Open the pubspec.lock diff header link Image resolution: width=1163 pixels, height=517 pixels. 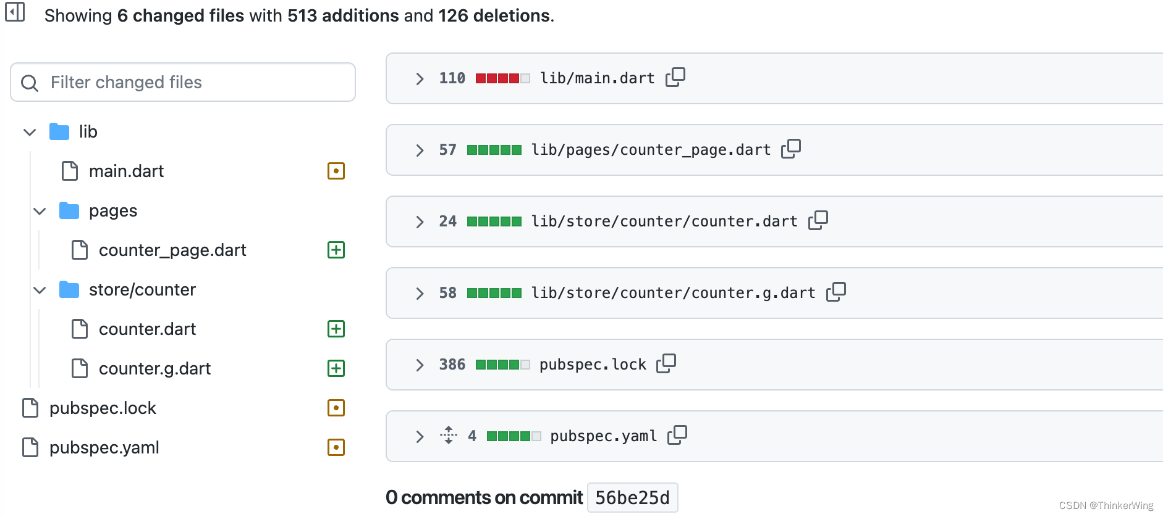pos(593,365)
